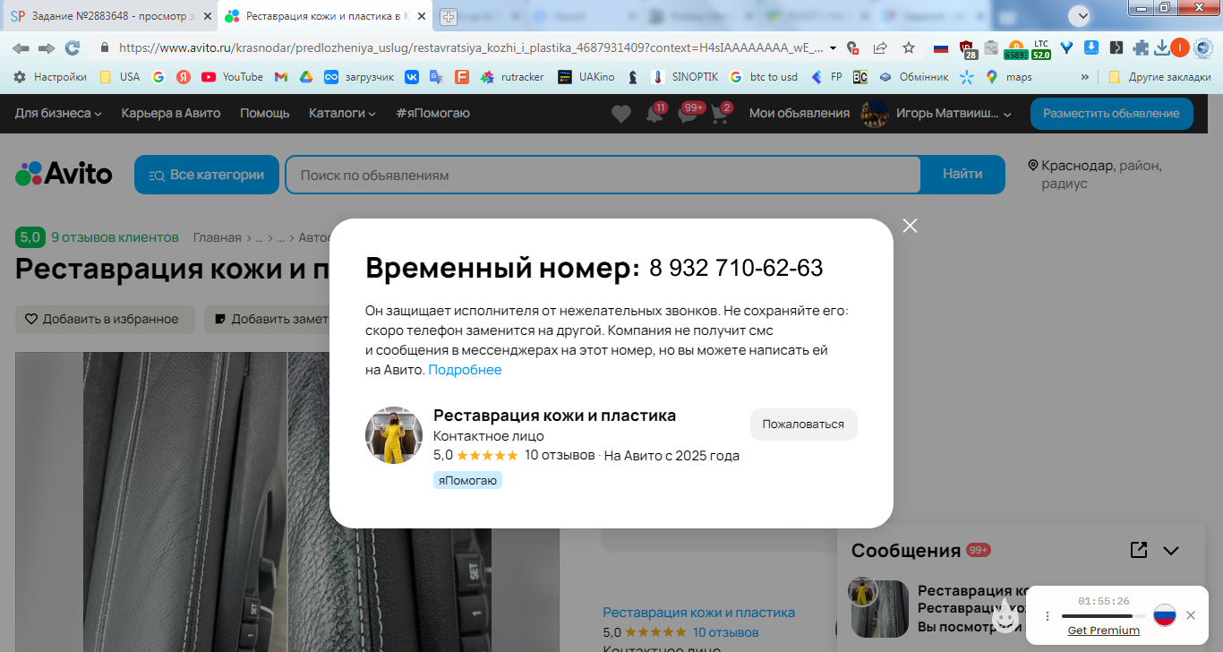Open the extensions puzzle icon
Viewport: 1223px width, 652px height.
point(1141,47)
